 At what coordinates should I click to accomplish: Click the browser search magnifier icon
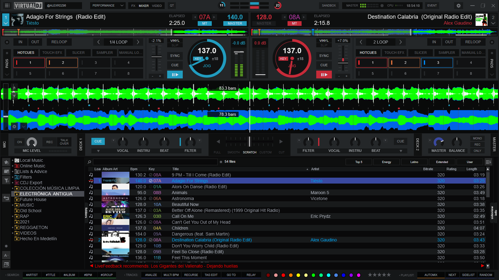pos(90,162)
